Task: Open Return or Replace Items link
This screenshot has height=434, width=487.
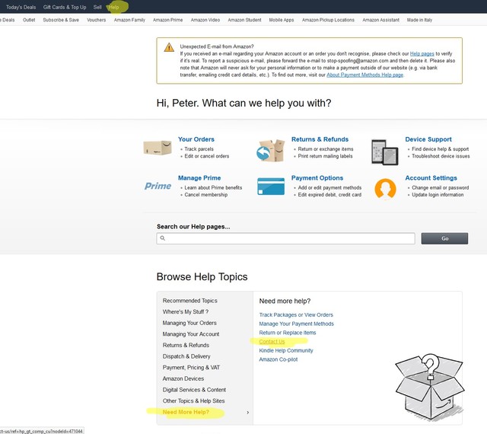Action: pyautogui.click(x=288, y=333)
